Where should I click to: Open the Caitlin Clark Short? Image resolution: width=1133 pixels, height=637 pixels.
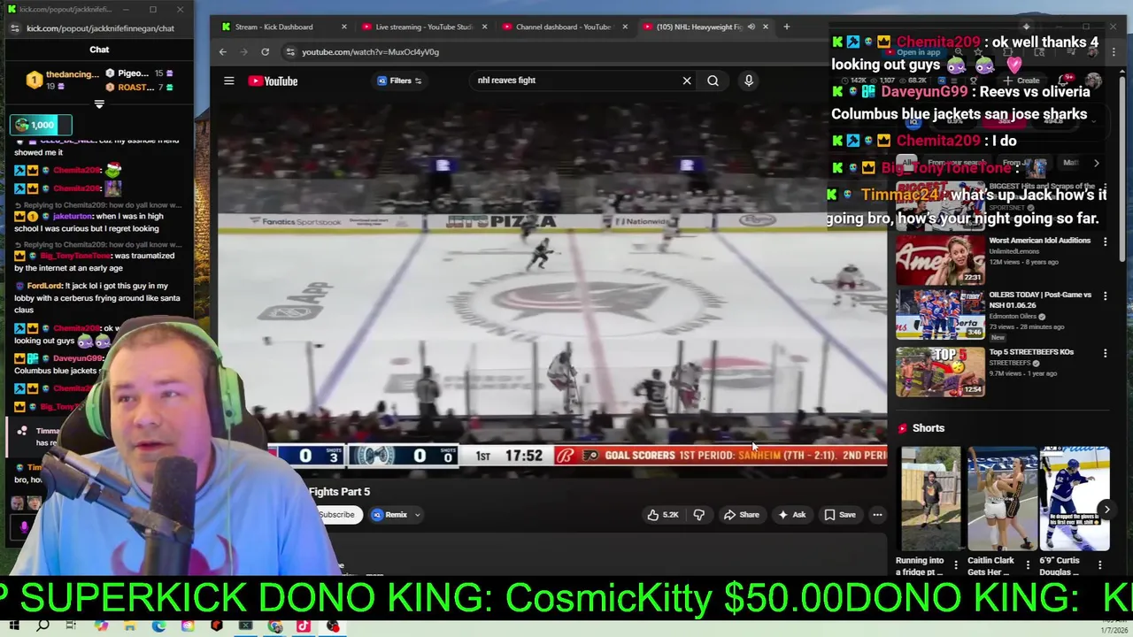pos(1002,499)
